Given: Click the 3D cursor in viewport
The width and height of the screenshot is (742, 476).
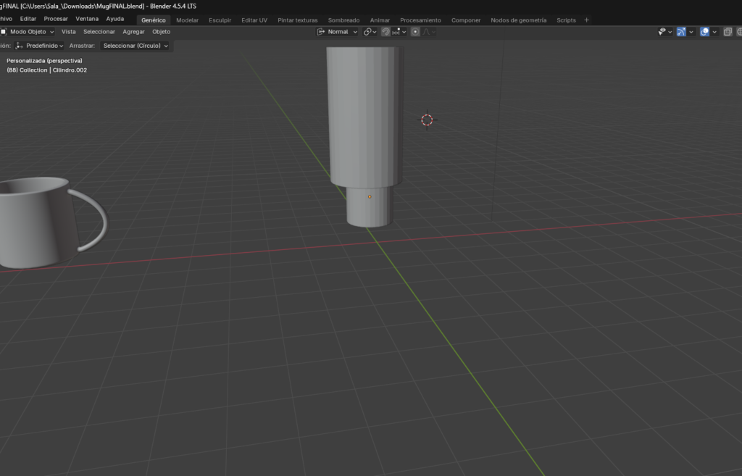Looking at the screenshot, I should coord(427,120).
